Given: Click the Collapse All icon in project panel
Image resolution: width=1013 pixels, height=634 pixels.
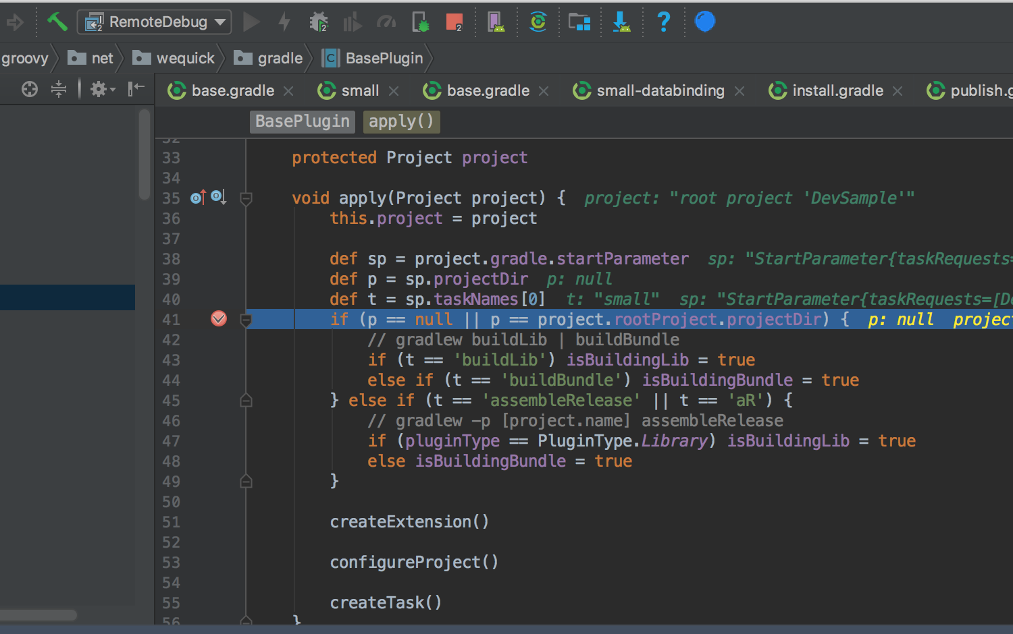Looking at the screenshot, I should (x=59, y=89).
